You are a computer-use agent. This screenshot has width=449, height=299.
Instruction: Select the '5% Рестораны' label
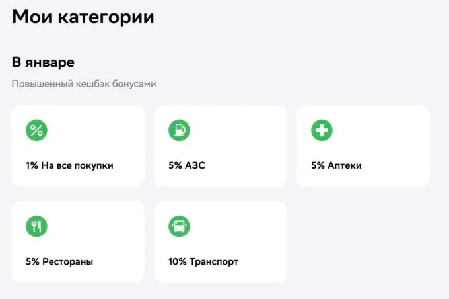coord(59,261)
